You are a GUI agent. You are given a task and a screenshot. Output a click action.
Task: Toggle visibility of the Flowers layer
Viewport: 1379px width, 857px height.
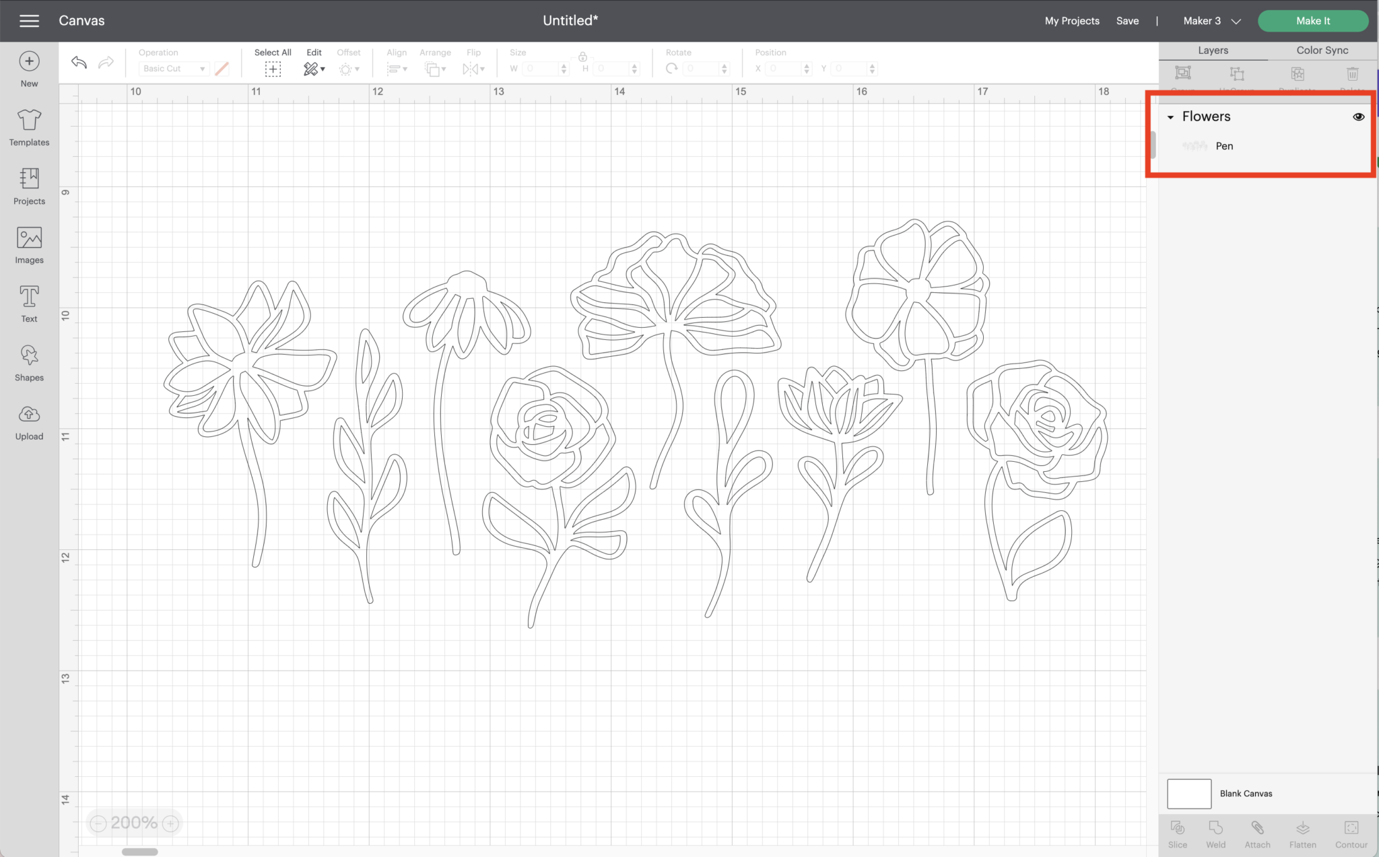coord(1358,116)
